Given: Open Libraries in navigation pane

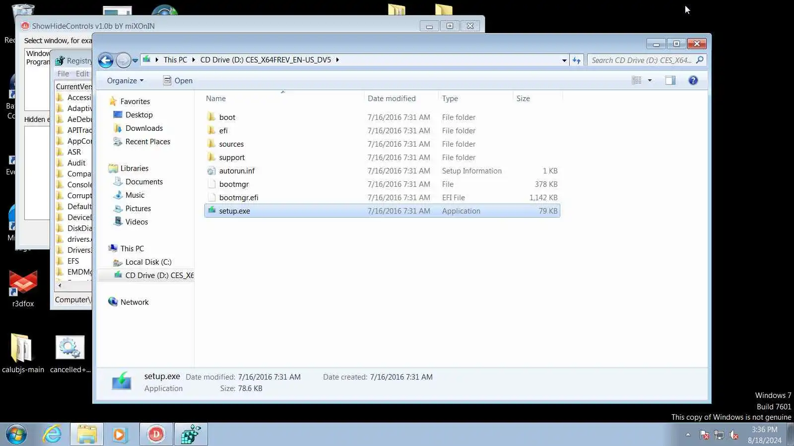Looking at the screenshot, I should coord(134,168).
